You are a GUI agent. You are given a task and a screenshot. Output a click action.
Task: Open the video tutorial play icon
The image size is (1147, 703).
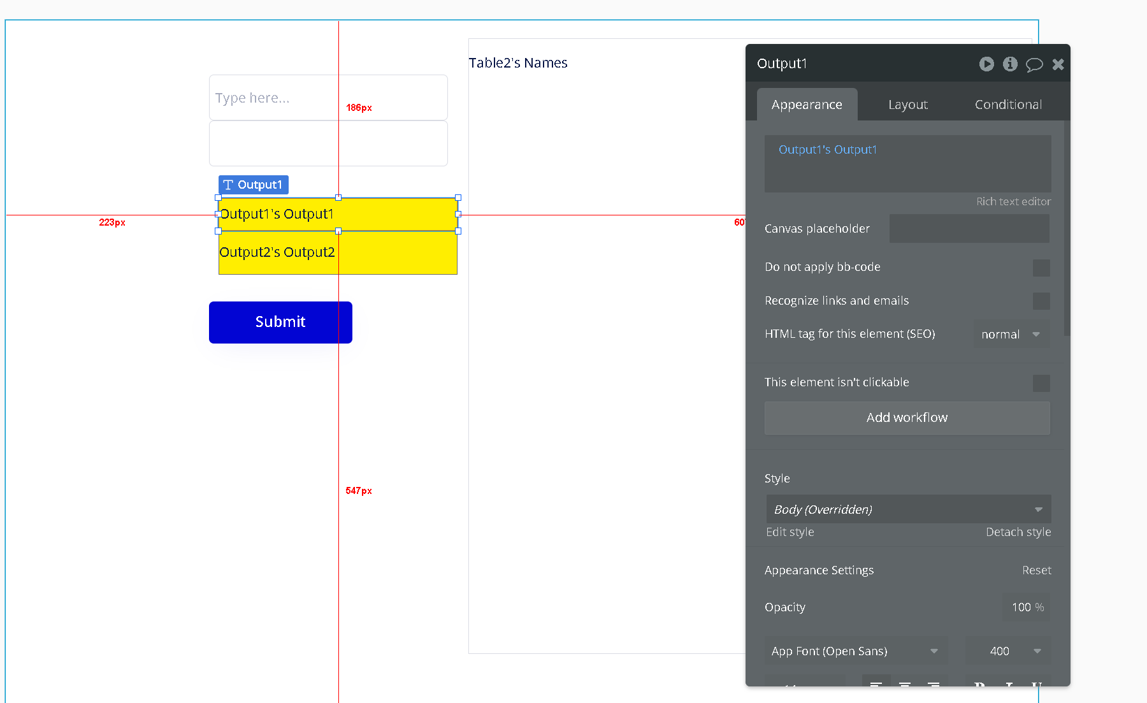pos(986,64)
